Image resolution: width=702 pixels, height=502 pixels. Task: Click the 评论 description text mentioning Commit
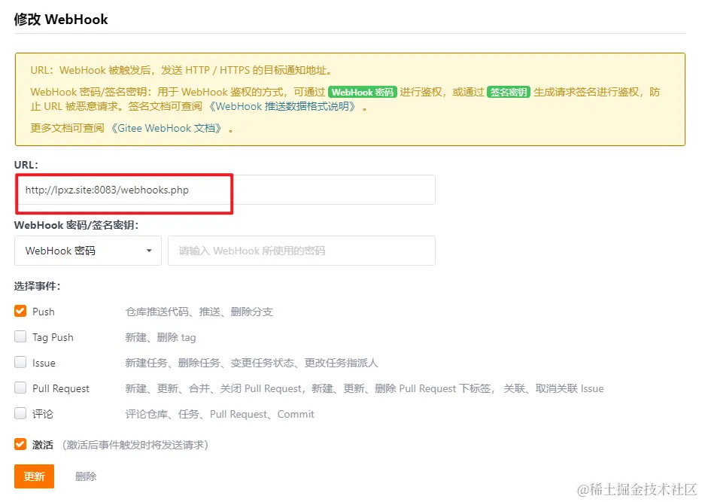[x=220, y=414]
